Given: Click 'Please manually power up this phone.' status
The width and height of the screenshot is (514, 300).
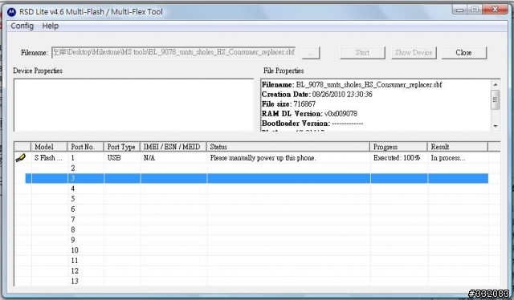Looking at the screenshot, I should click(263, 158).
